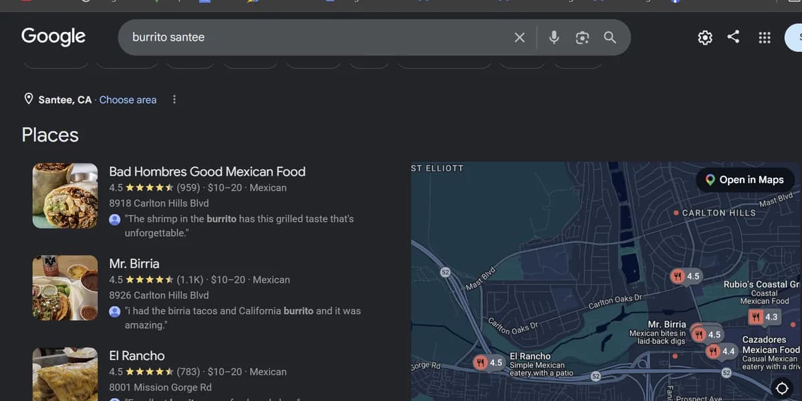Click the Mr. Birria food photo thumbnail
Viewport: 802px width, 401px height.
click(x=65, y=287)
